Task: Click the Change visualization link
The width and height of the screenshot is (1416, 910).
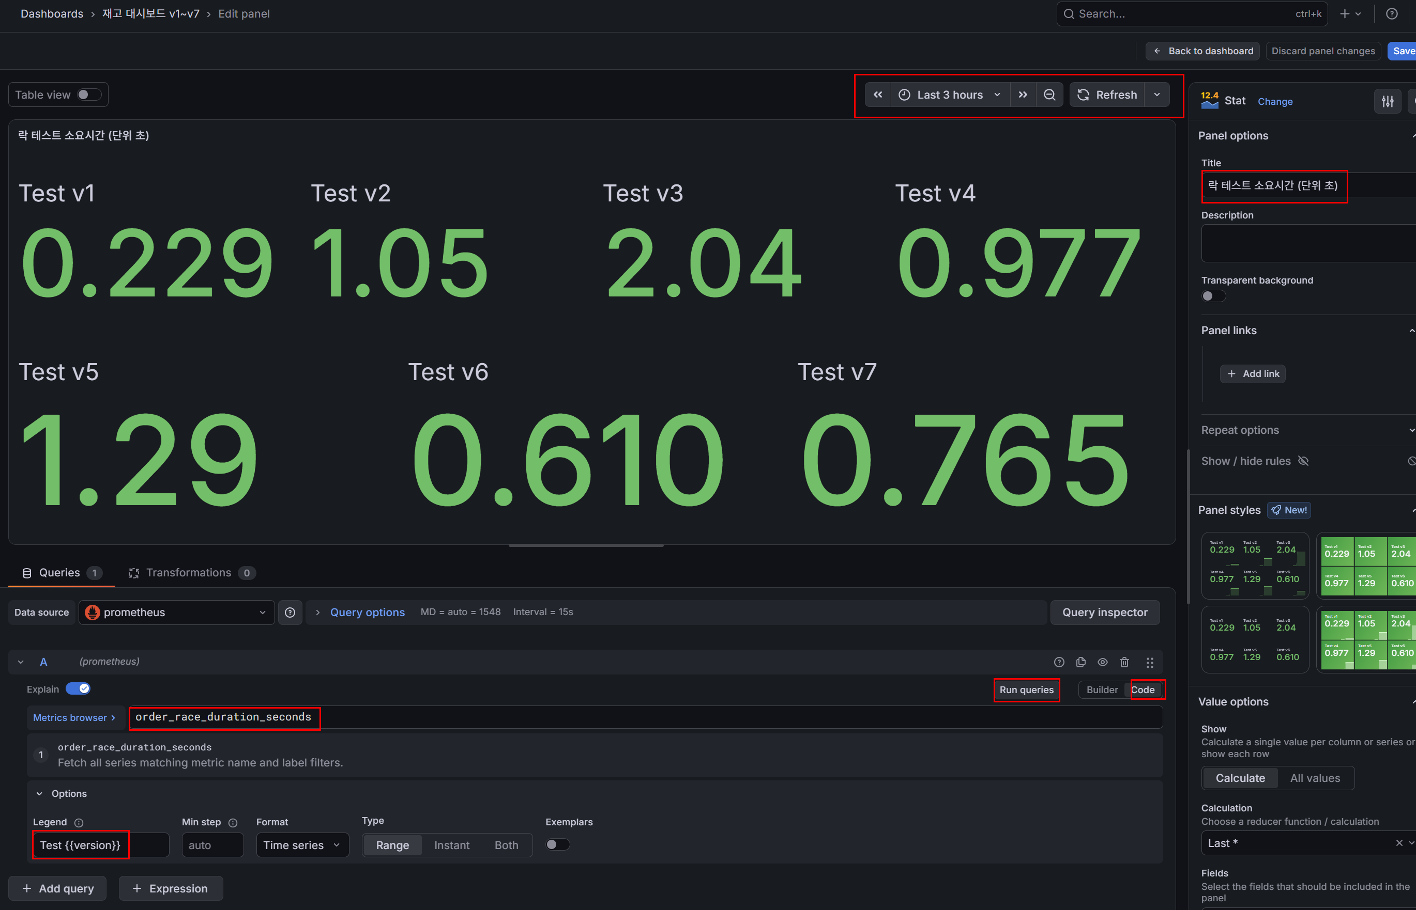Action: 1275,101
